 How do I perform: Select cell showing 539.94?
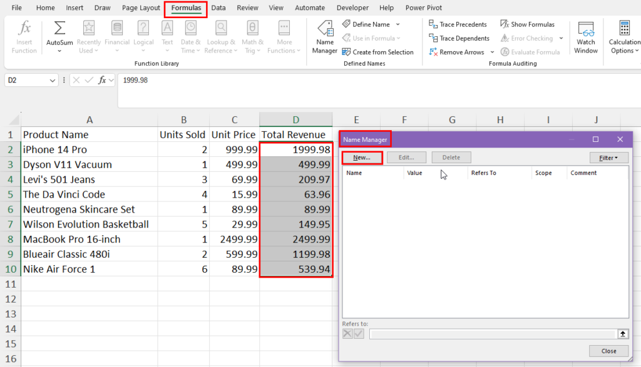[295, 269]
